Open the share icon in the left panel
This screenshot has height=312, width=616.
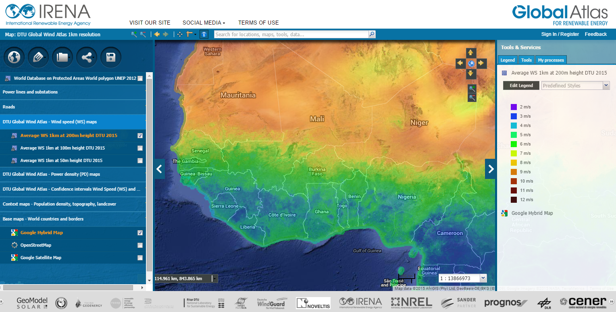87,57
